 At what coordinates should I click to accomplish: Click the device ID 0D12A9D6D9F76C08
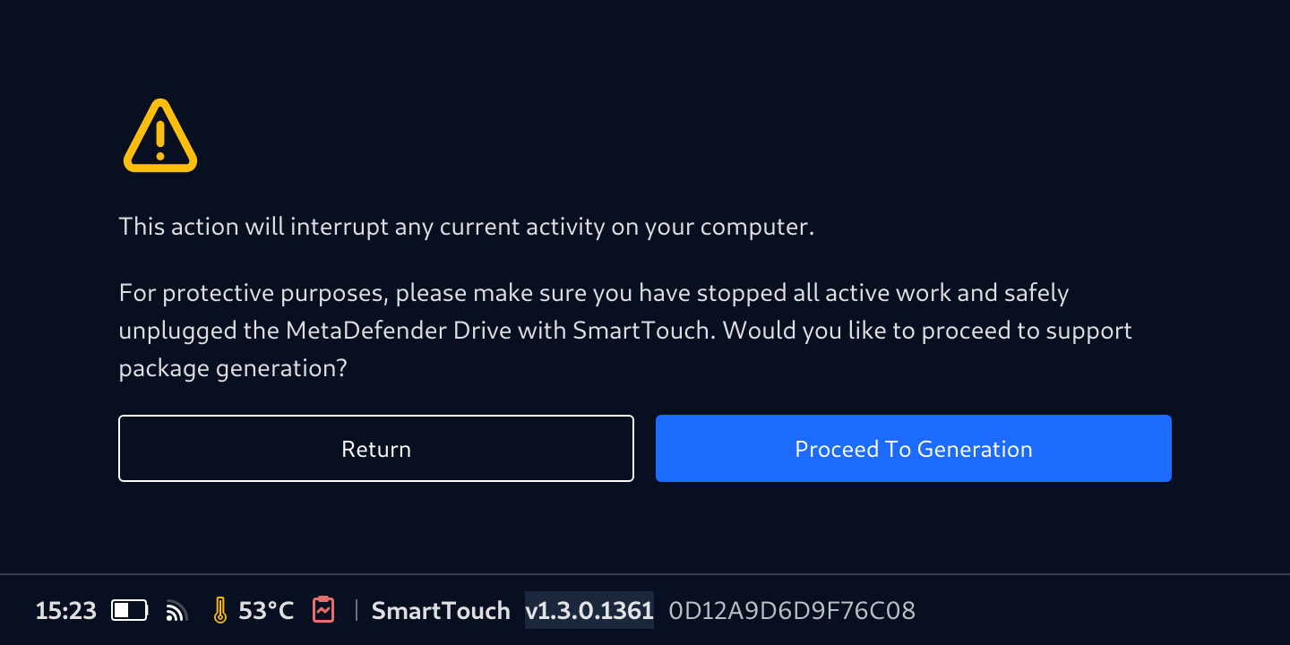tap(792, 611)
